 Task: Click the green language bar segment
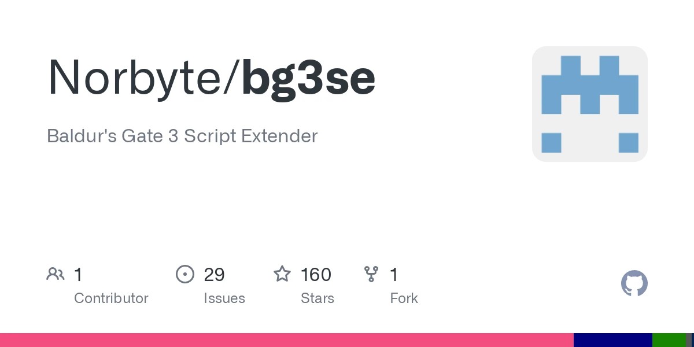[x=669, y=340]
